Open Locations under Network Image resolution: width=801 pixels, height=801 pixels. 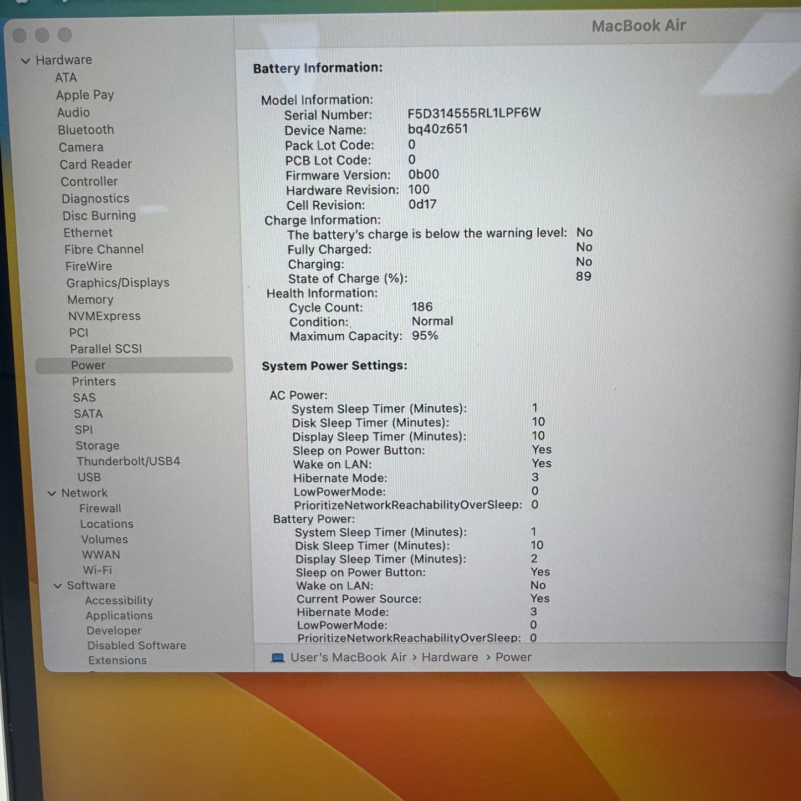107,524
